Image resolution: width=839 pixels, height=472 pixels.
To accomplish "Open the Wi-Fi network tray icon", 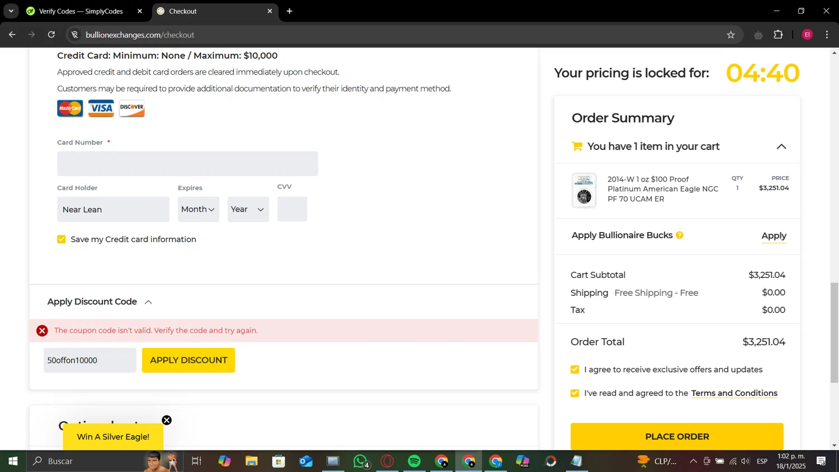I will coord(733,461).
